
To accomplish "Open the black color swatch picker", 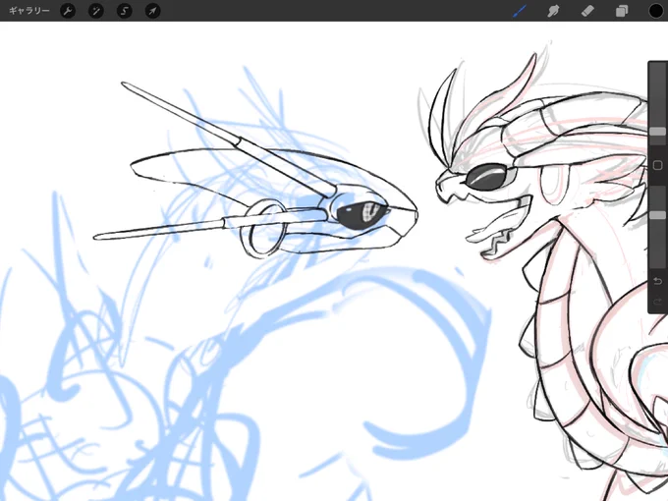I will tap(656, 11).
